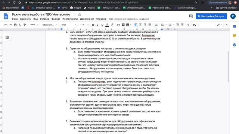Run the spell check icon

(20, 25)
